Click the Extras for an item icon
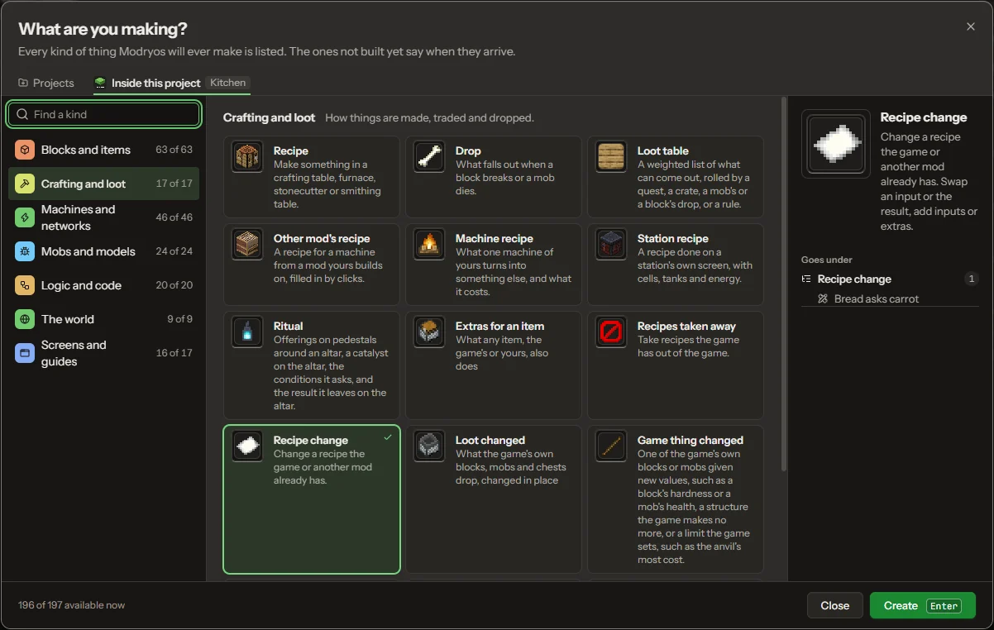The image size is (994, 630). tap(429, 332)
